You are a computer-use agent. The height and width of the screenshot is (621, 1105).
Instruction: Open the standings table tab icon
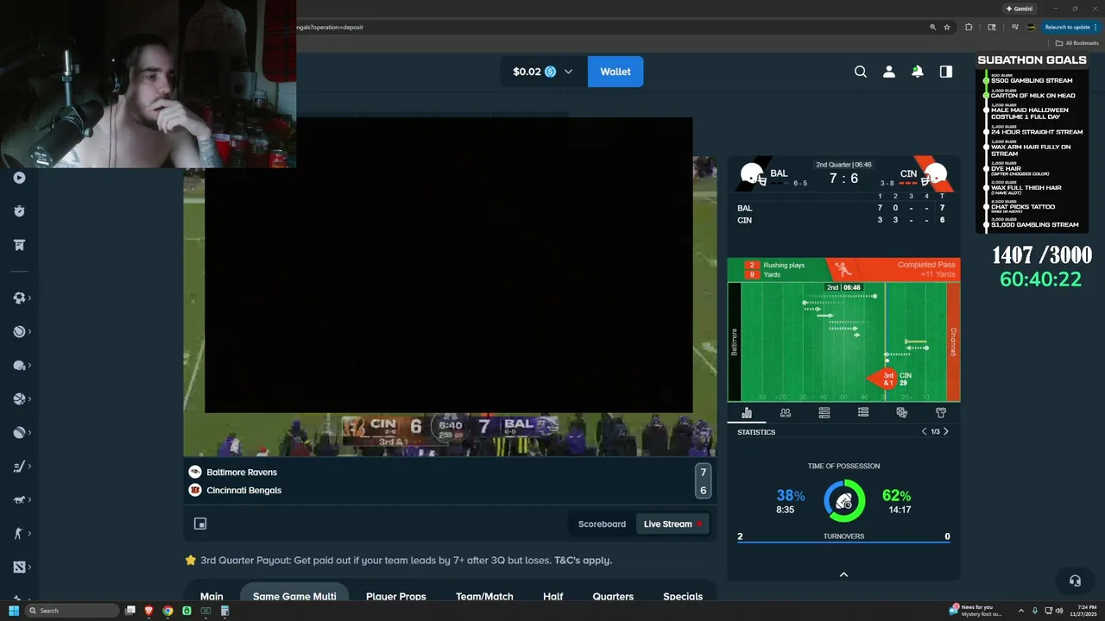coord(824,413)
